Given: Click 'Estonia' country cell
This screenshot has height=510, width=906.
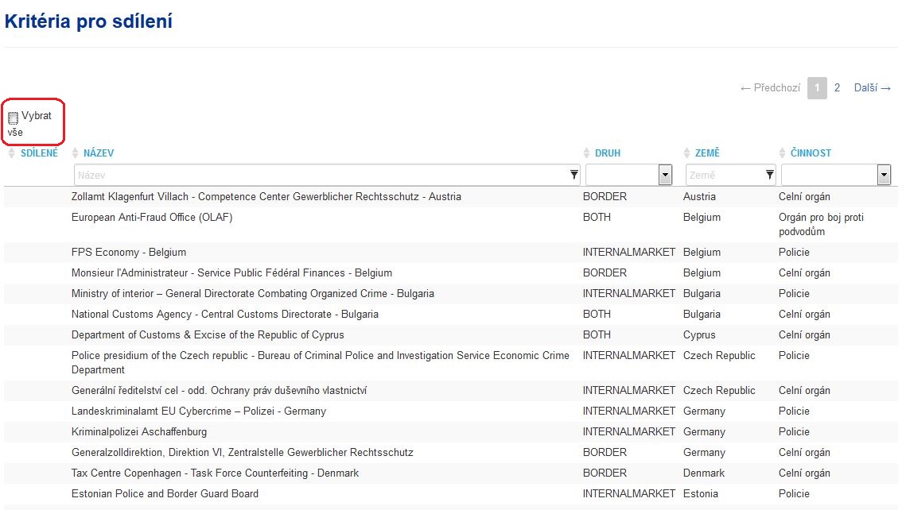Looking at the screenshot, I should pyautogui.click(x=700, y=494).
